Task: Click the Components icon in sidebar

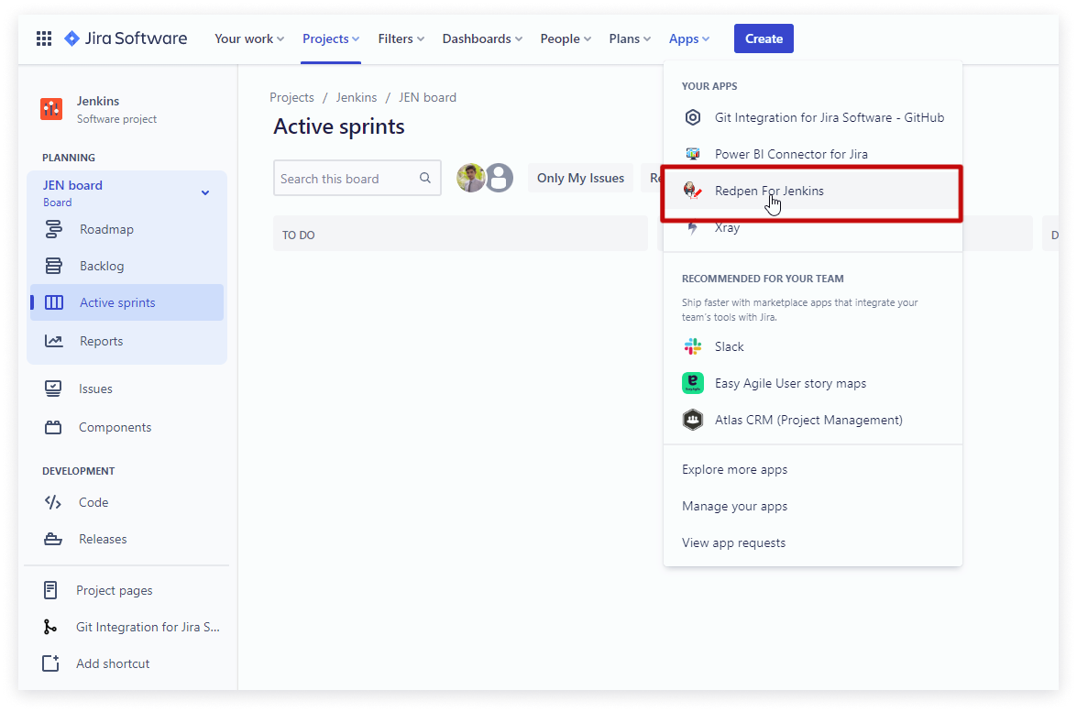Action: (53, 427)
